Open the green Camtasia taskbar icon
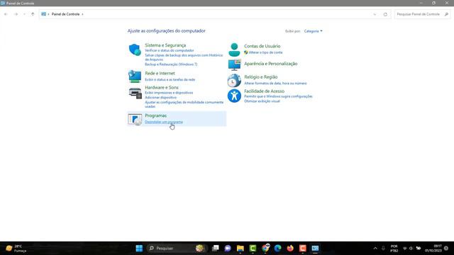Screen dimensions: 454x255 (x=253, y=249)
